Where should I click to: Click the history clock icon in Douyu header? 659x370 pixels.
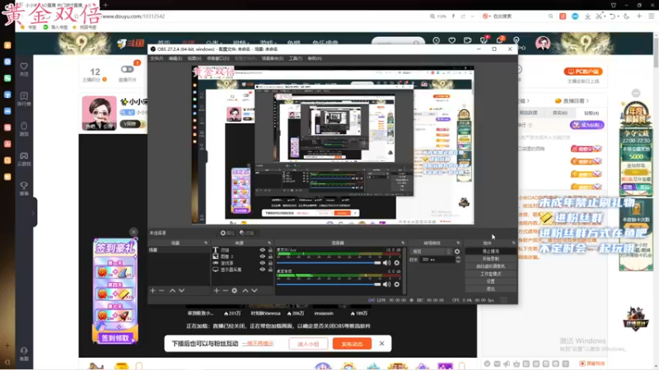(x=437, y=40)
